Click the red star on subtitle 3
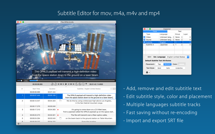Screen dimensions: 215x134 (58, 110)
